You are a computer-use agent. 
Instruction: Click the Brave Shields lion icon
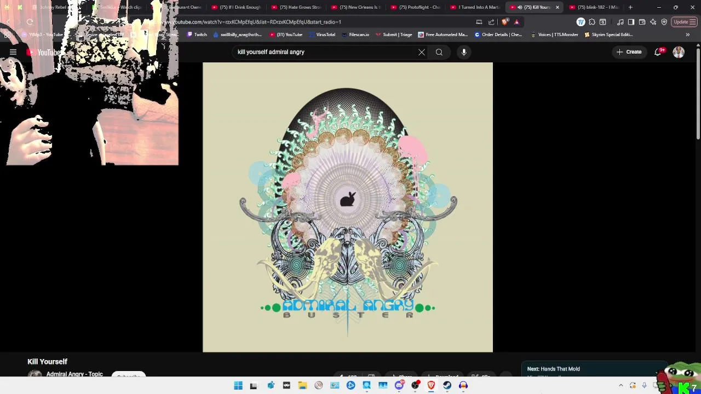pyautogui.click(x=505, y=22)
